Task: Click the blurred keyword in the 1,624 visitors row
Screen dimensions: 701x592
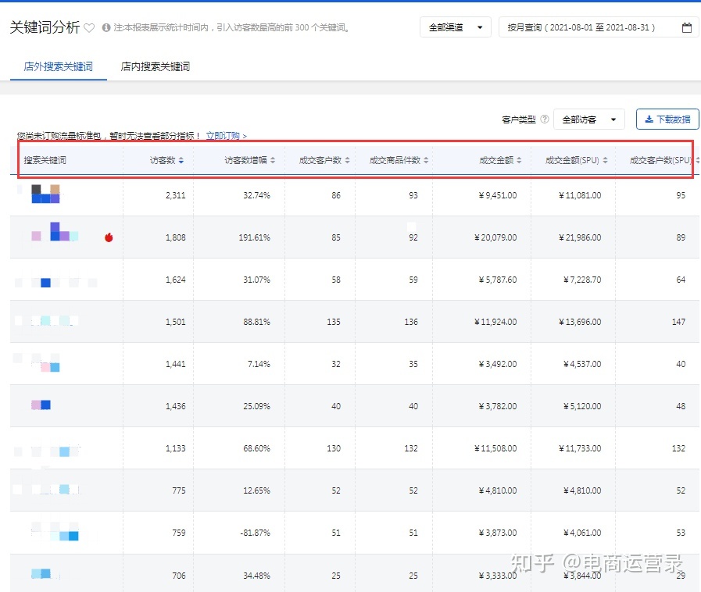Action: coord(56,283)
